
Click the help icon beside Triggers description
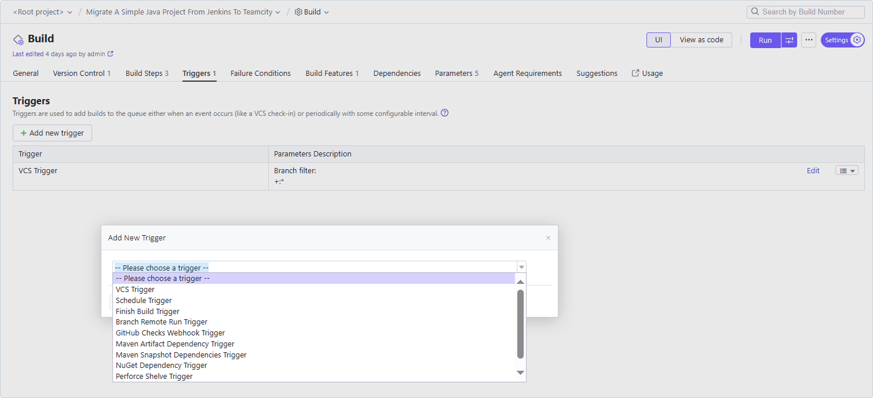pos(444,113)
